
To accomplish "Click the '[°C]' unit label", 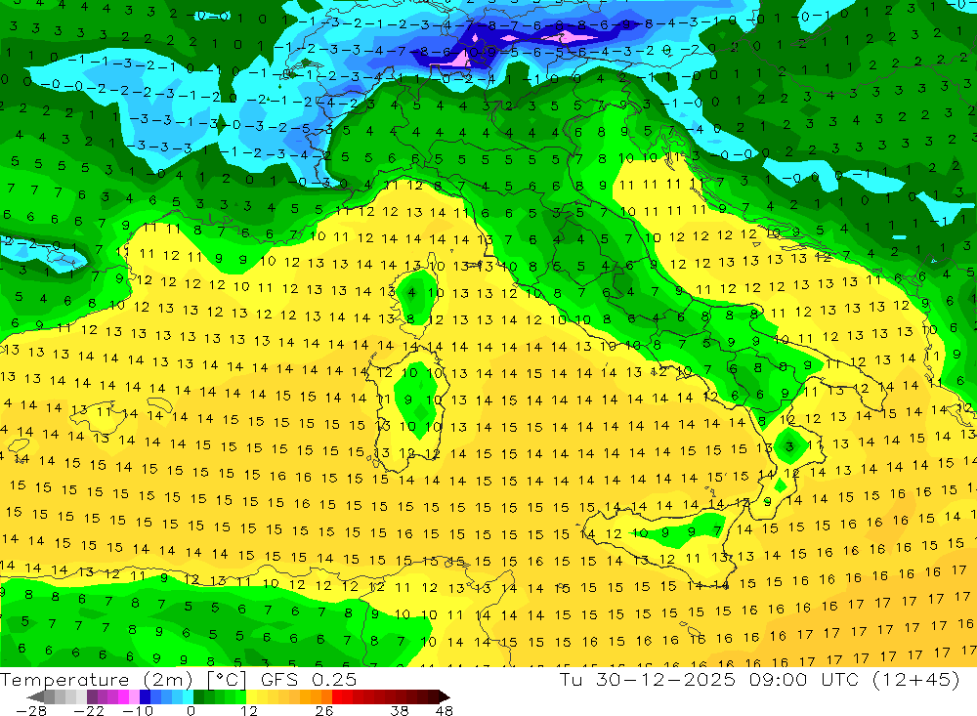I will 227,679.
